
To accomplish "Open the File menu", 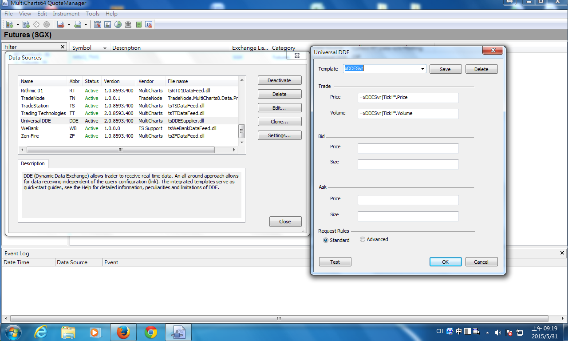I will coord(8,14).
